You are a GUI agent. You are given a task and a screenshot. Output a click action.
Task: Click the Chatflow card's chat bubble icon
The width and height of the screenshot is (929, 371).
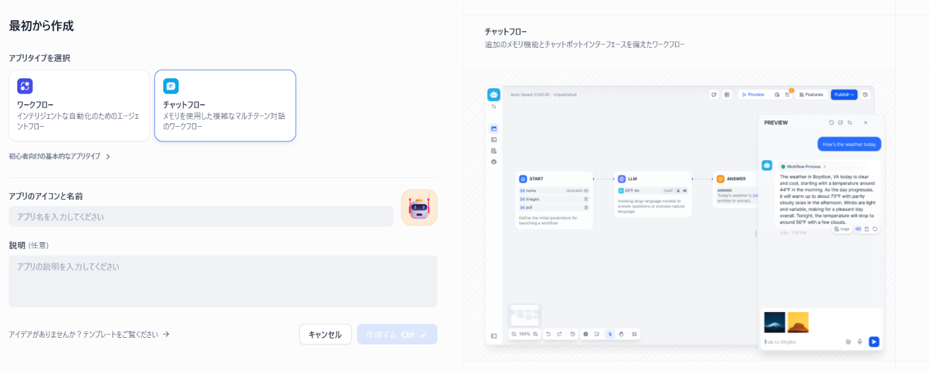171,86
